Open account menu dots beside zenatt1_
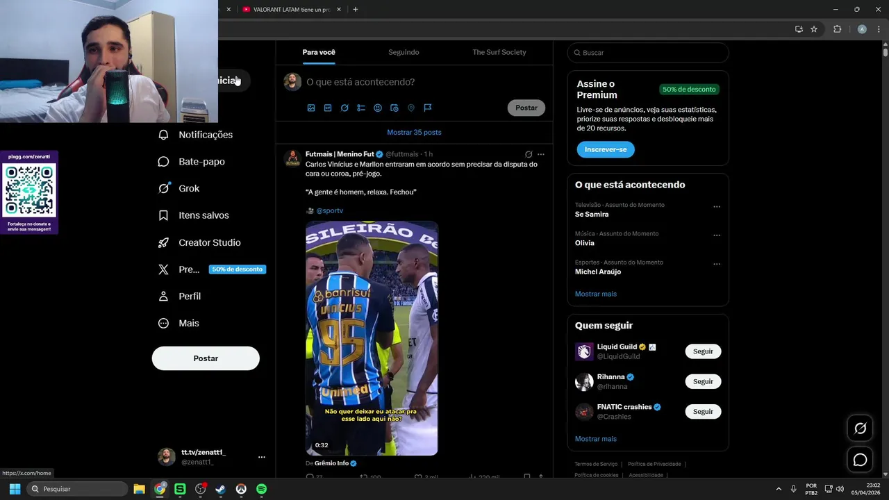Screen dimensions: 889x500 [262, 457]
